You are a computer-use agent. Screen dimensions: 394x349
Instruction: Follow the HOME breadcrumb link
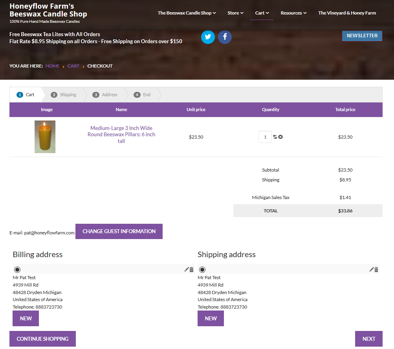(x=53, y=66)
